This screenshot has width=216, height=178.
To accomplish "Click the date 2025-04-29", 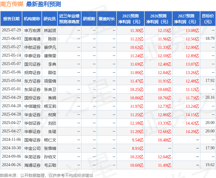I will pos(11,97).
